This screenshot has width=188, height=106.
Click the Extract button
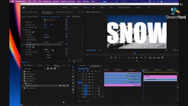pyautogui.click(x=154, y=58)
